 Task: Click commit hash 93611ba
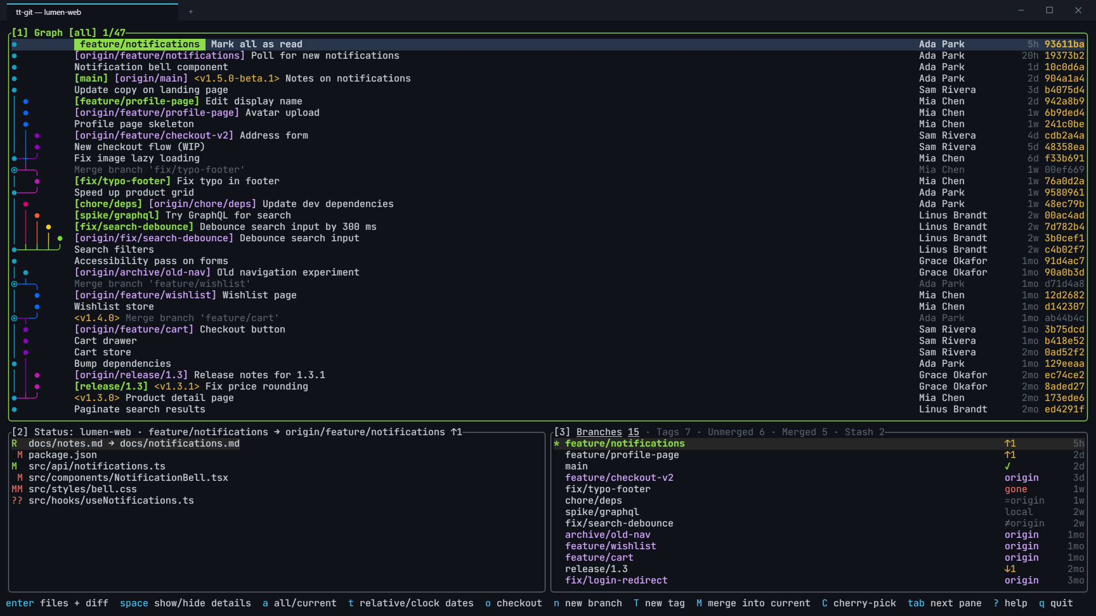(x=1064, y=44)
